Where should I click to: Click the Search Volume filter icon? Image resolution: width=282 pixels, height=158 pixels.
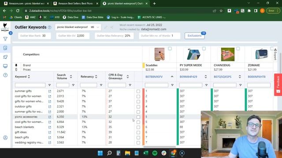click(x=73, y=85)
